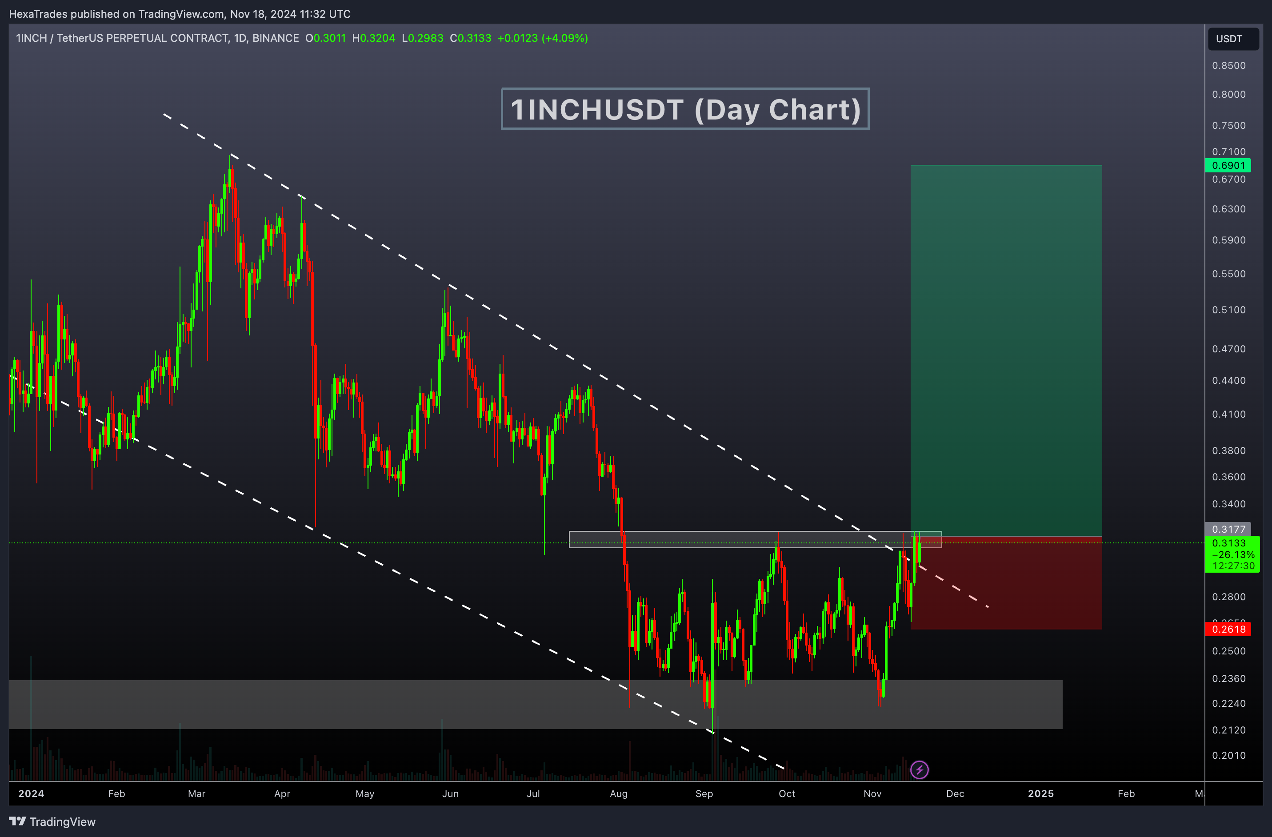The height and width of the screenshot is (837, 1272).
Task: Click the 0.5100 price axis label
Action: coord(1228,310)
